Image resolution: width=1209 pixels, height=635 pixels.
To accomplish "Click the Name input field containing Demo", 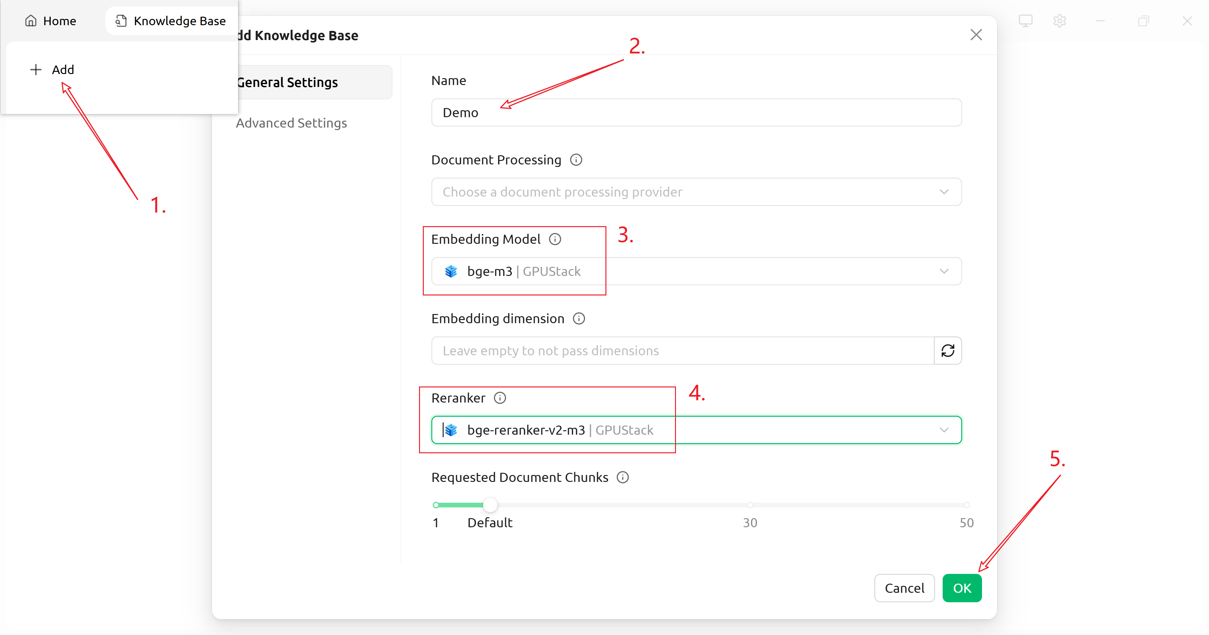I will pos(696,113).
